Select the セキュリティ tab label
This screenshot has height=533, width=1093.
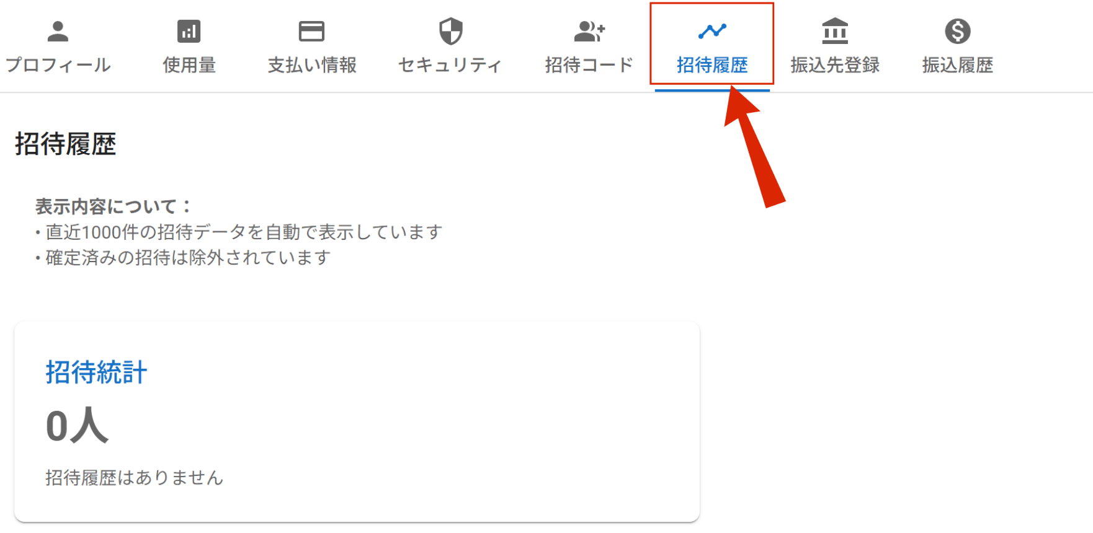click(450, 65)
